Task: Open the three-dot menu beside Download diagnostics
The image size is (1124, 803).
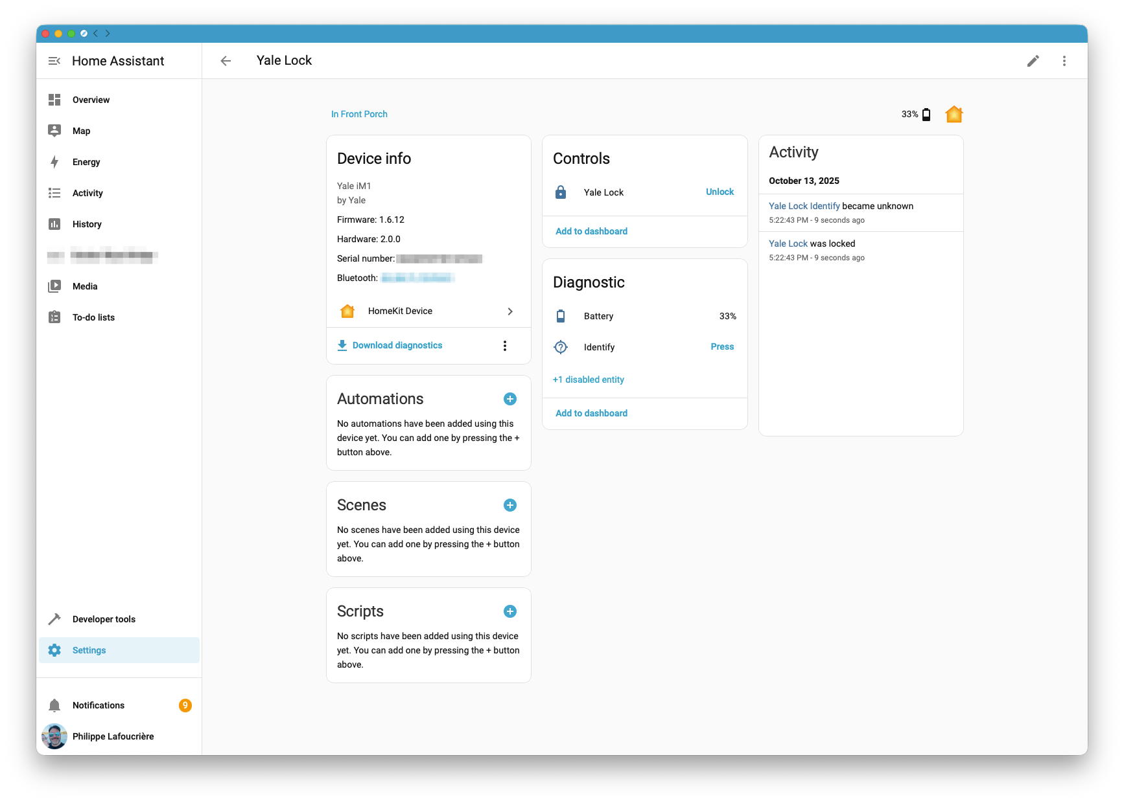Action: pos(505,345)
